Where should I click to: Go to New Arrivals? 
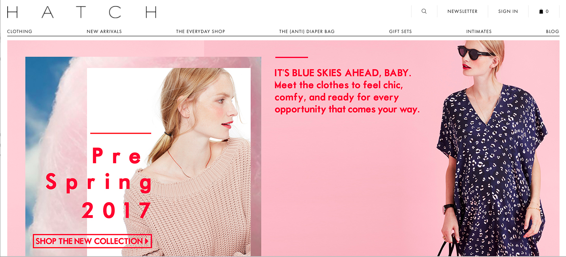104,31
